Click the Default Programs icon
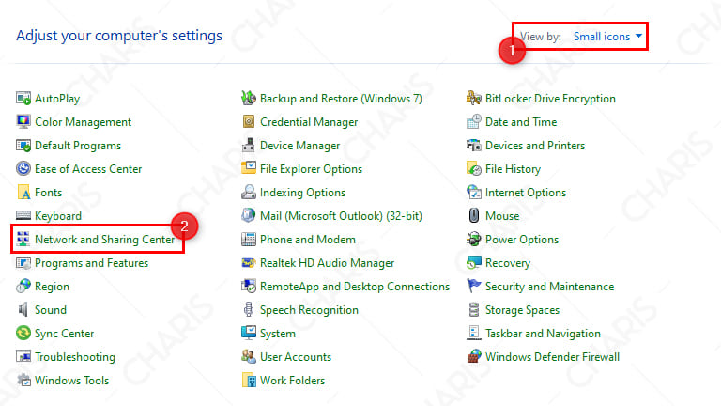 [x=23, y=145]
